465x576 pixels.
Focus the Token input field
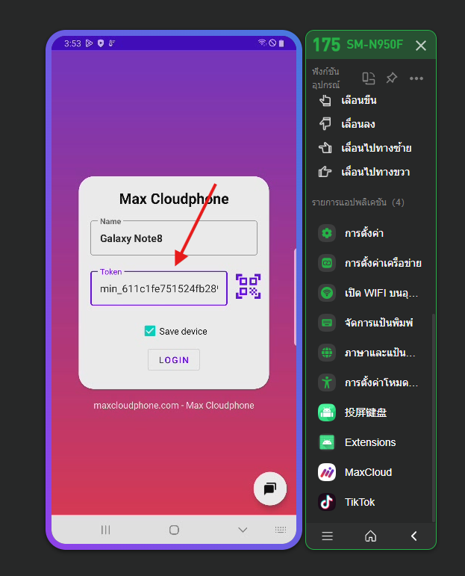coord(159,288)
